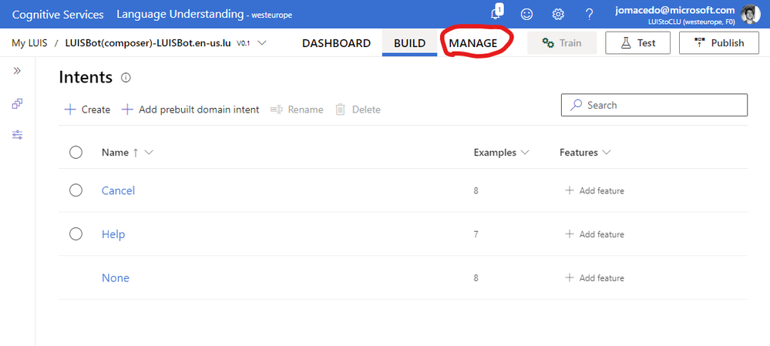
Task: Expand the Examples column dropdown
Action: click(524, 153)
